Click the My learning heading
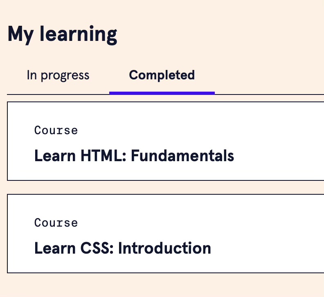The image size is (324, 297). click(62, 34)
